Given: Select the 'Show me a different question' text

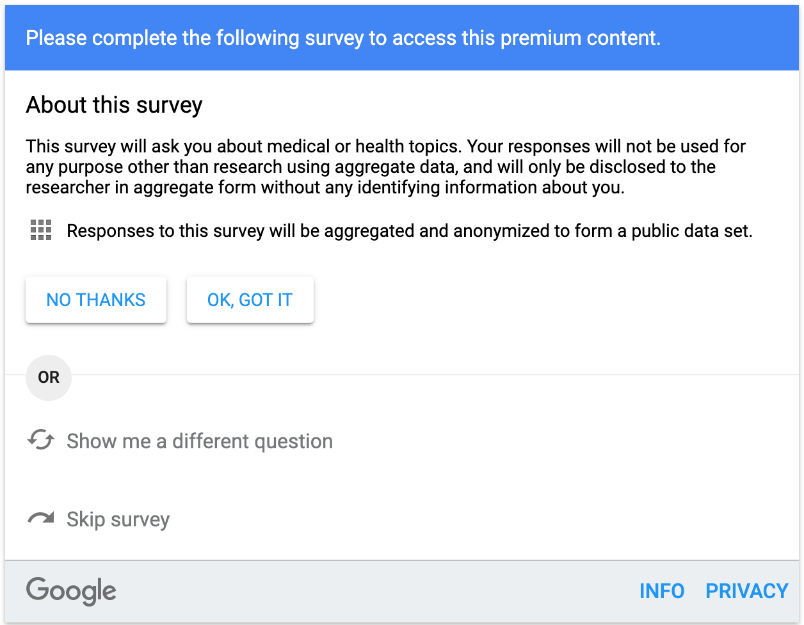Looking at the screenshot, I should (200, 441).
